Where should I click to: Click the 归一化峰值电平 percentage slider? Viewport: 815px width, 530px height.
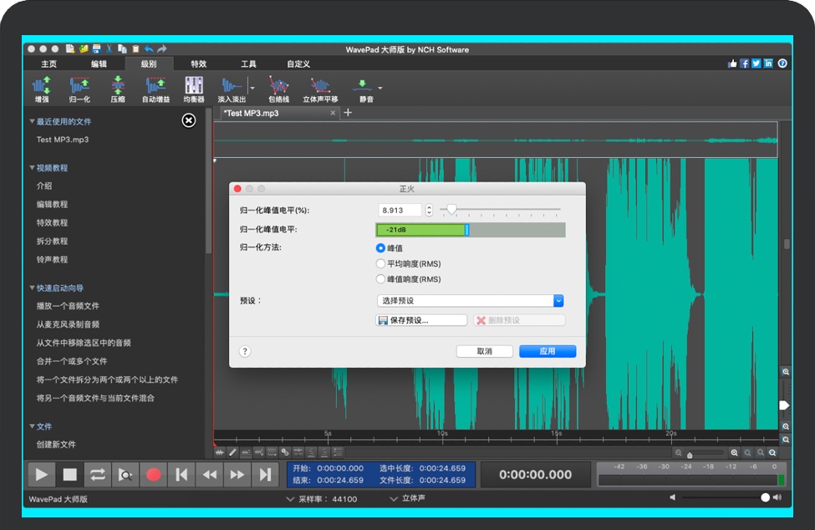[x=502, y=210]
